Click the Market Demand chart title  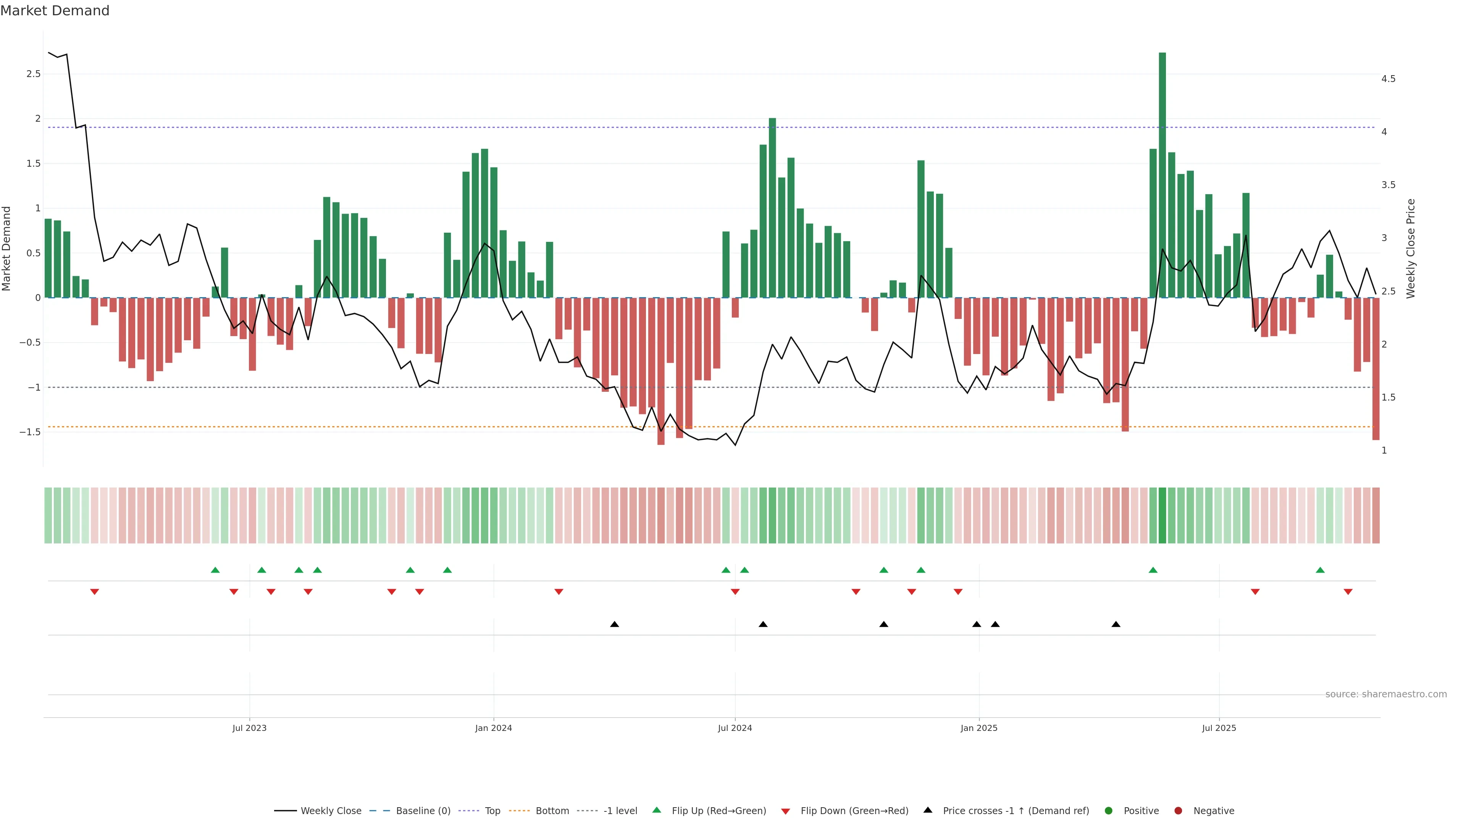click(x=55, y=11)
